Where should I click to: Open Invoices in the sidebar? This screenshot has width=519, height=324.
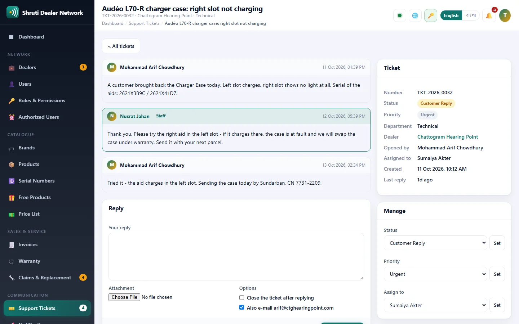(47, 244)
